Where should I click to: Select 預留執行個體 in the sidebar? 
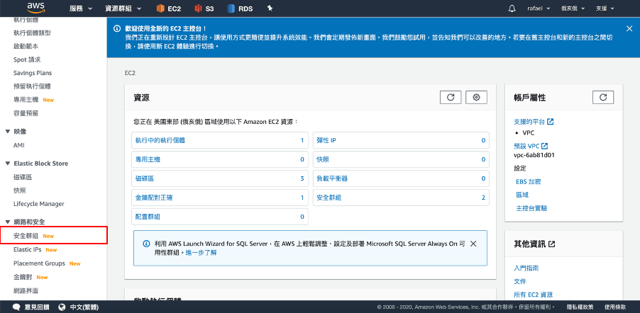click(x=32, y=86)
